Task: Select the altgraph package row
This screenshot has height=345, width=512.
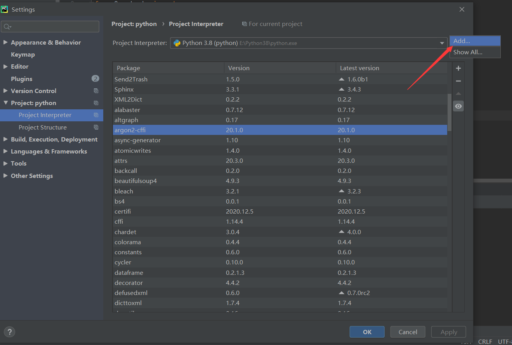Action: pyautogui.click(x=280, y=120)
